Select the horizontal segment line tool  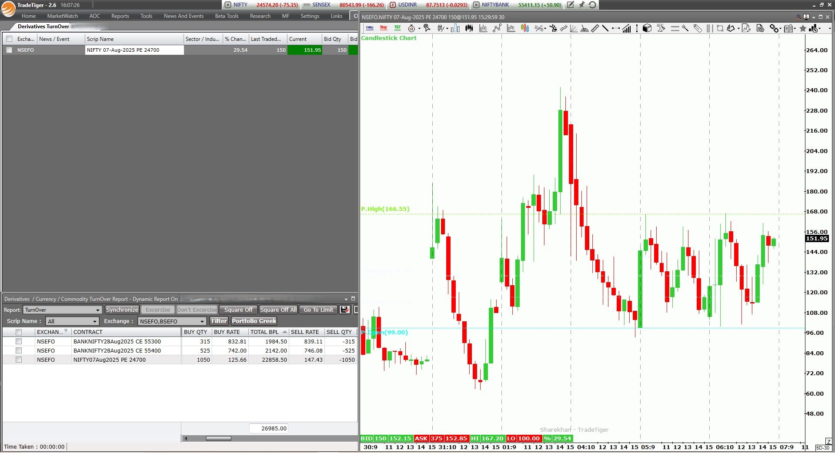click(615, 28)
